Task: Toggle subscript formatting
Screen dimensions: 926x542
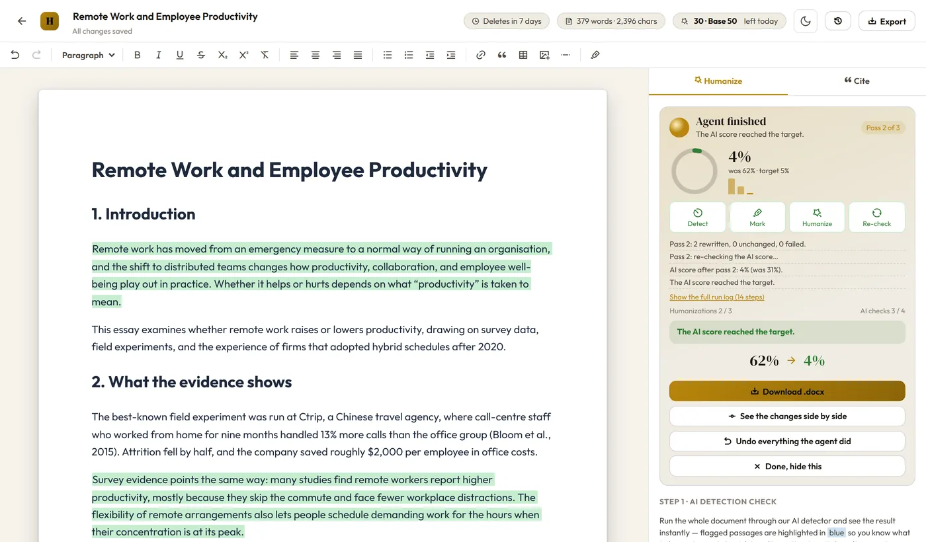Action: [222, 56]
